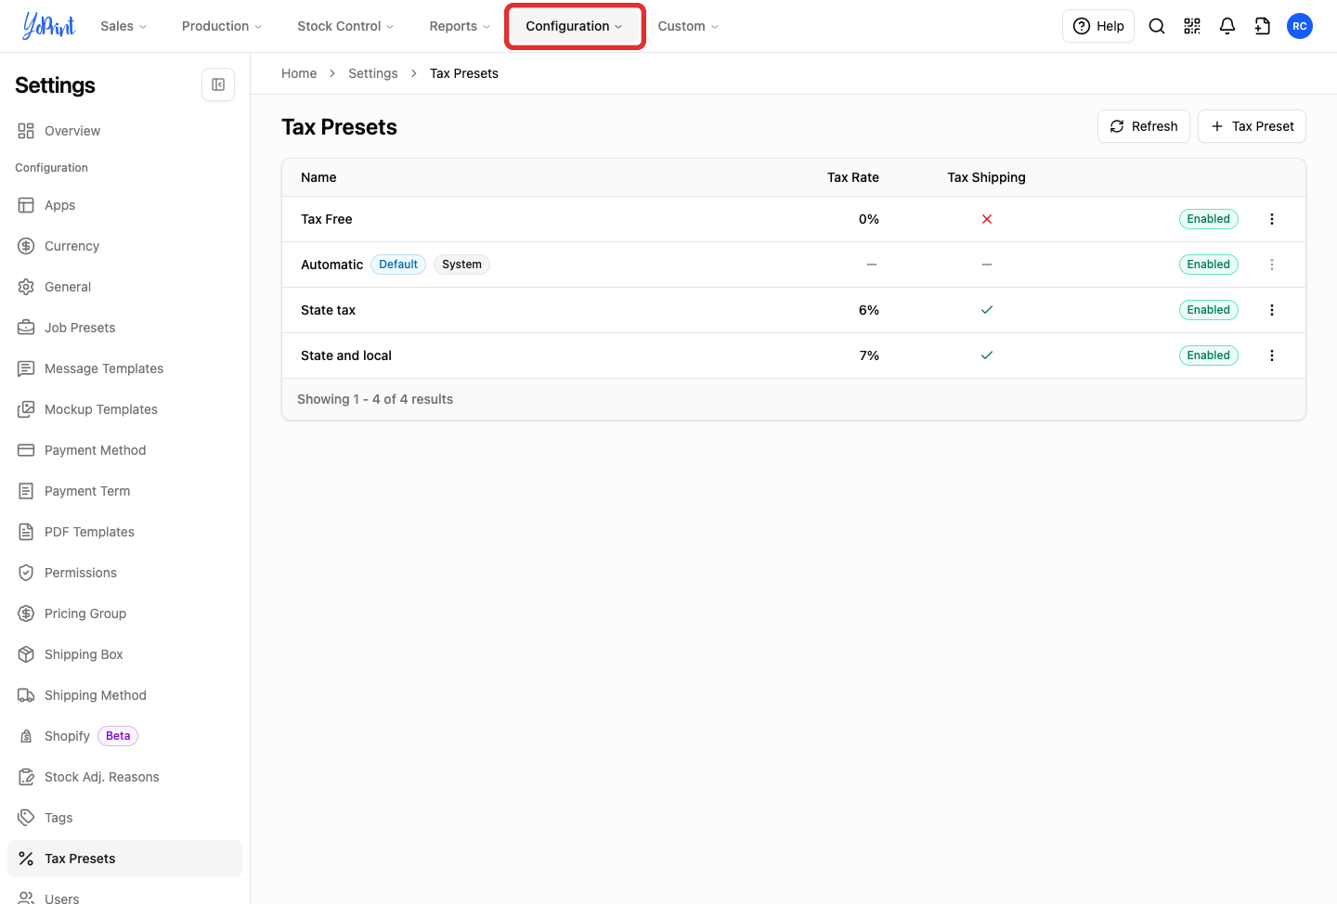The height and width of the screenshot is (904, 1337).
Task: Open Job Presets settings
Action: 124,328
